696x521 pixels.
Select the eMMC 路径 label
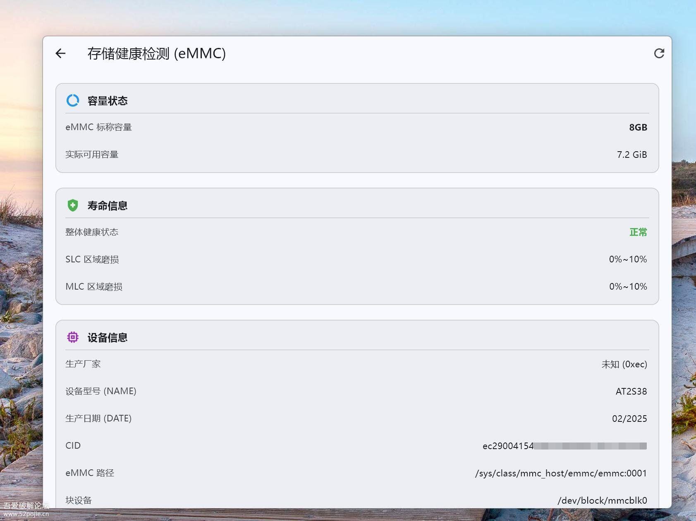90,473
